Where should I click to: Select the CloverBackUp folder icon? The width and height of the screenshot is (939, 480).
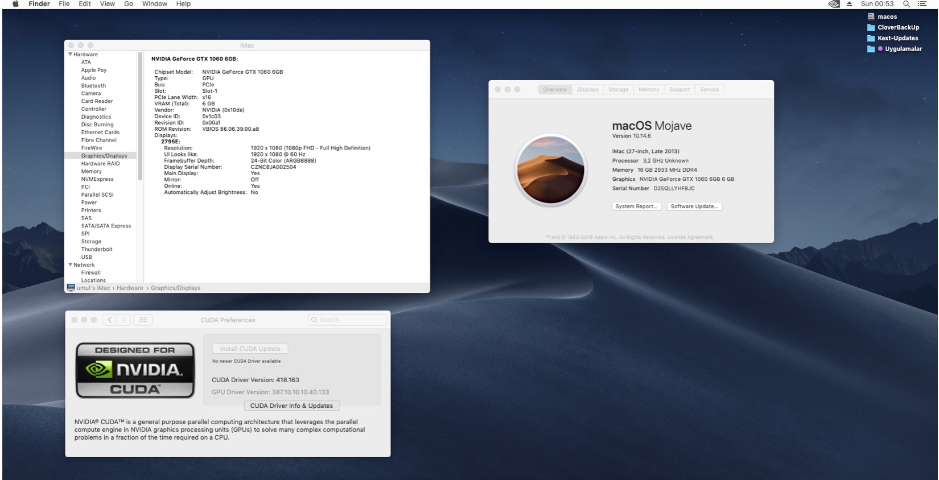[871, 27]
